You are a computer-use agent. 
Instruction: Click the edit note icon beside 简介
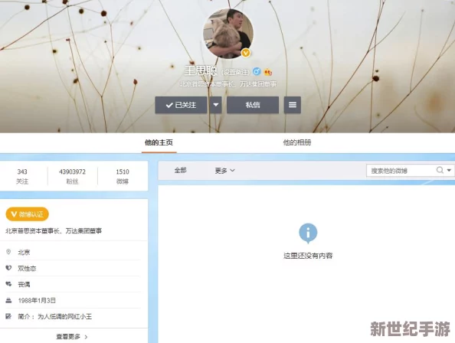point(8,316)
